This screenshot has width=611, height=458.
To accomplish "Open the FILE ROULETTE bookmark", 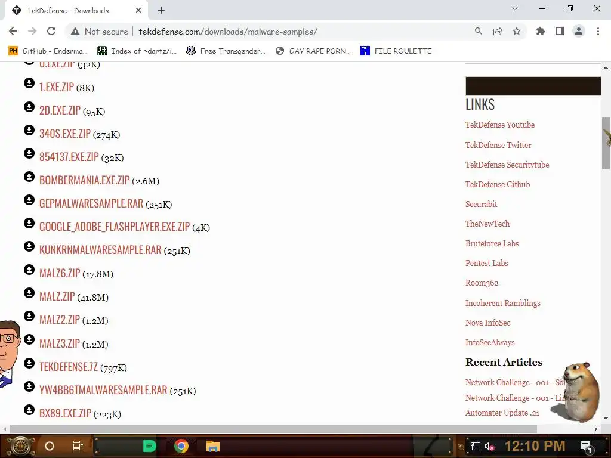I will [396, 51].
